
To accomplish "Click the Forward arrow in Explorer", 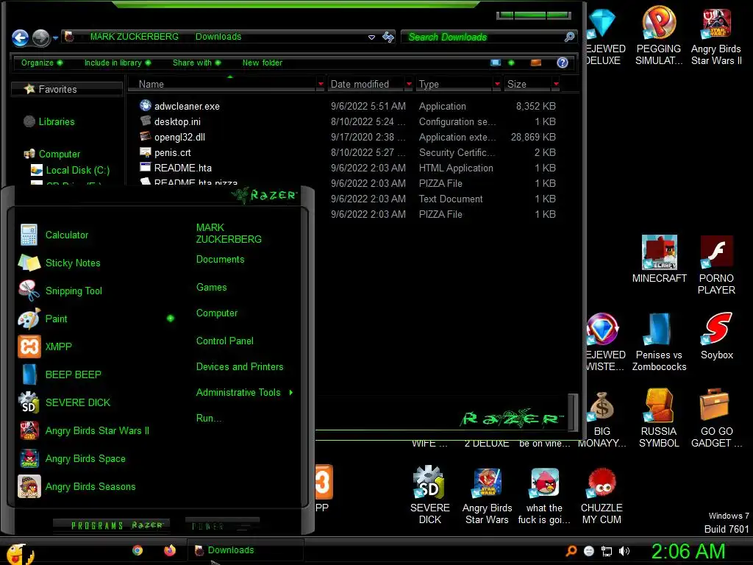I will point(41,38).
